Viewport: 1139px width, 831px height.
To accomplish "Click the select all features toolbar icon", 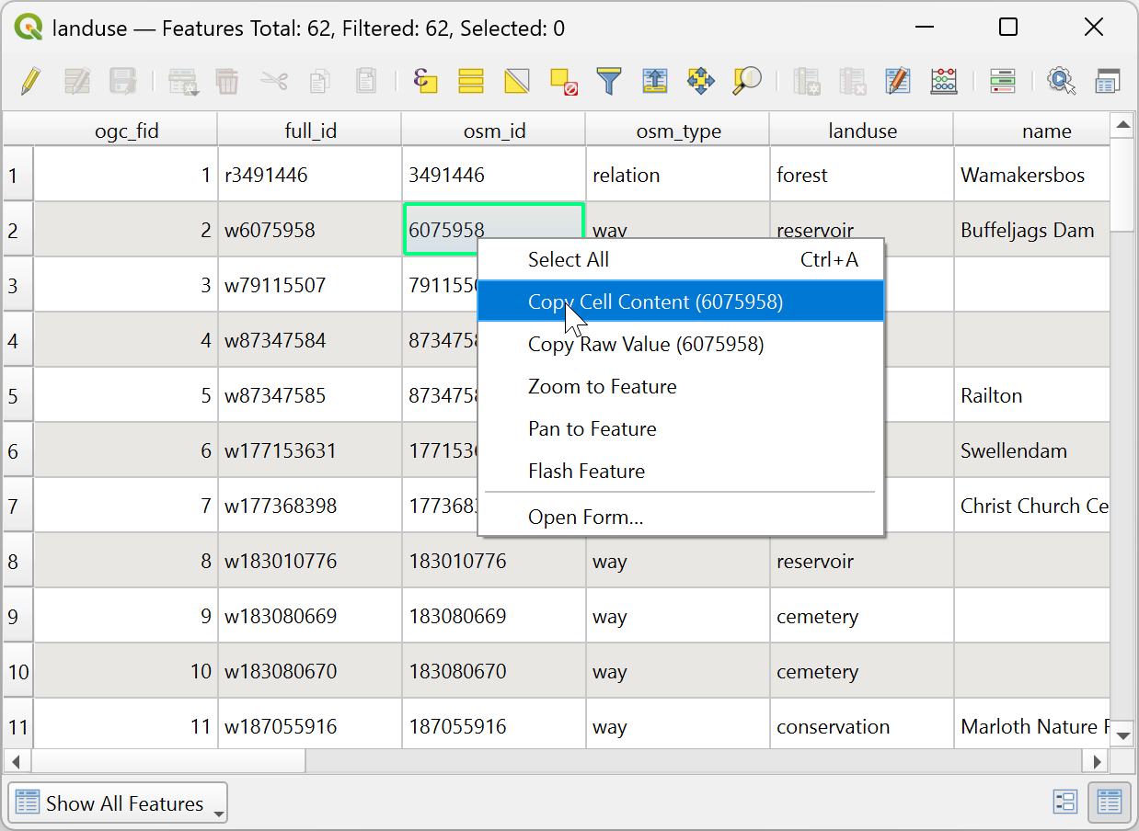I will click(471, 81).
